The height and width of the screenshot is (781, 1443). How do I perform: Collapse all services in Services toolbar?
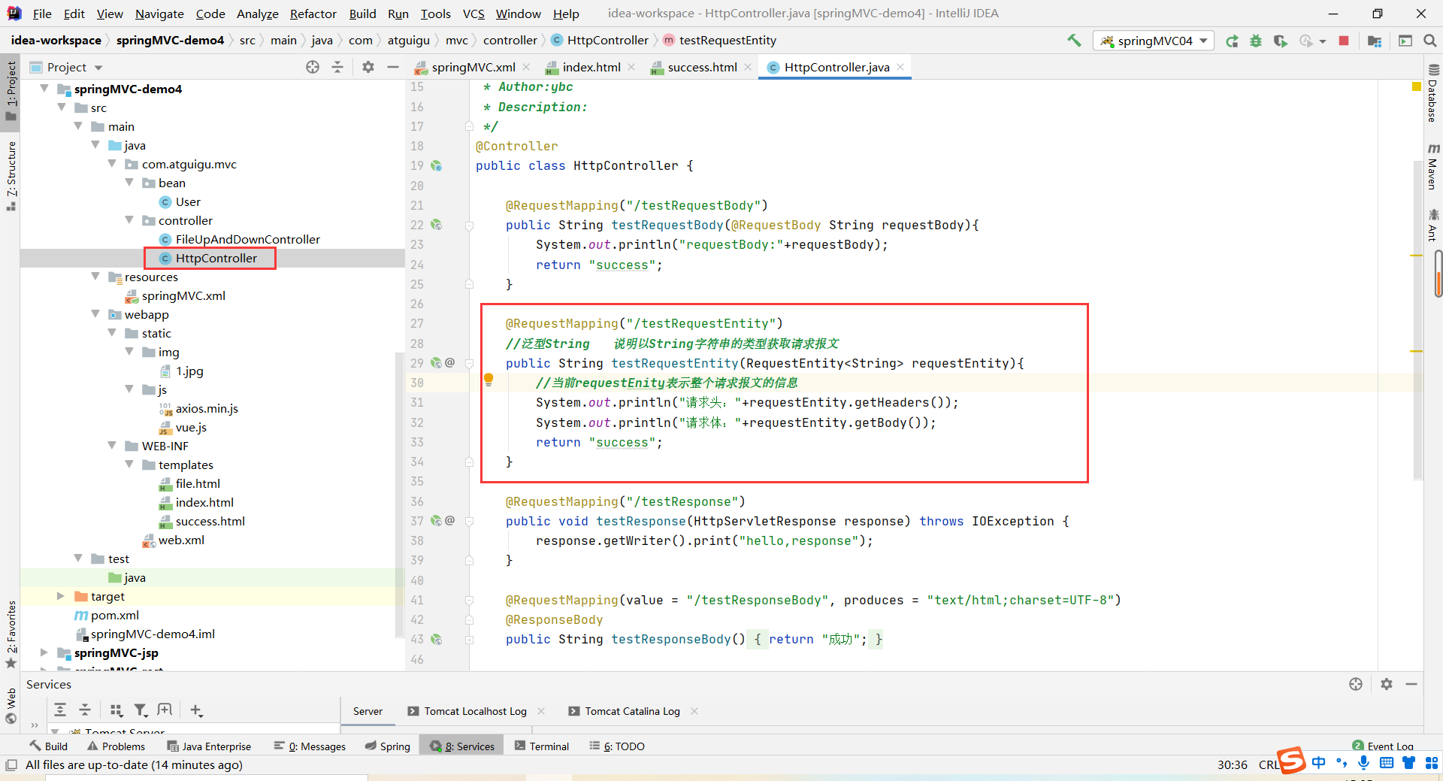click(85, 710)
